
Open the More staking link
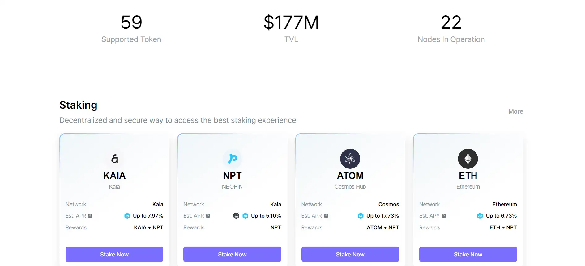point(515,111)
